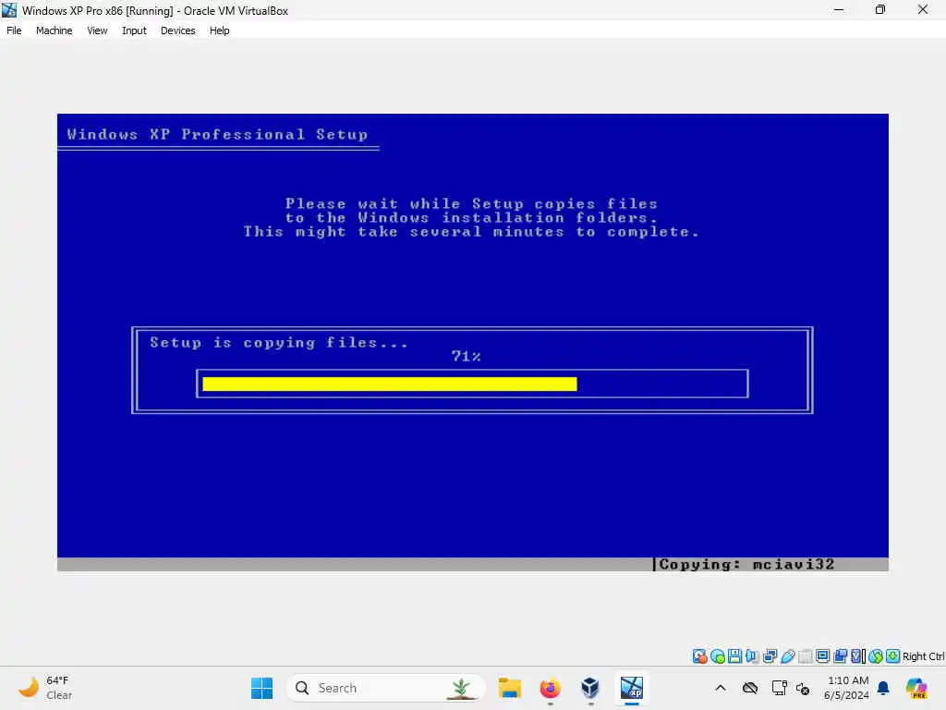Screen dimensions: 946x710
Task: Click the audio status icon
Action: [x=752, y=656]
